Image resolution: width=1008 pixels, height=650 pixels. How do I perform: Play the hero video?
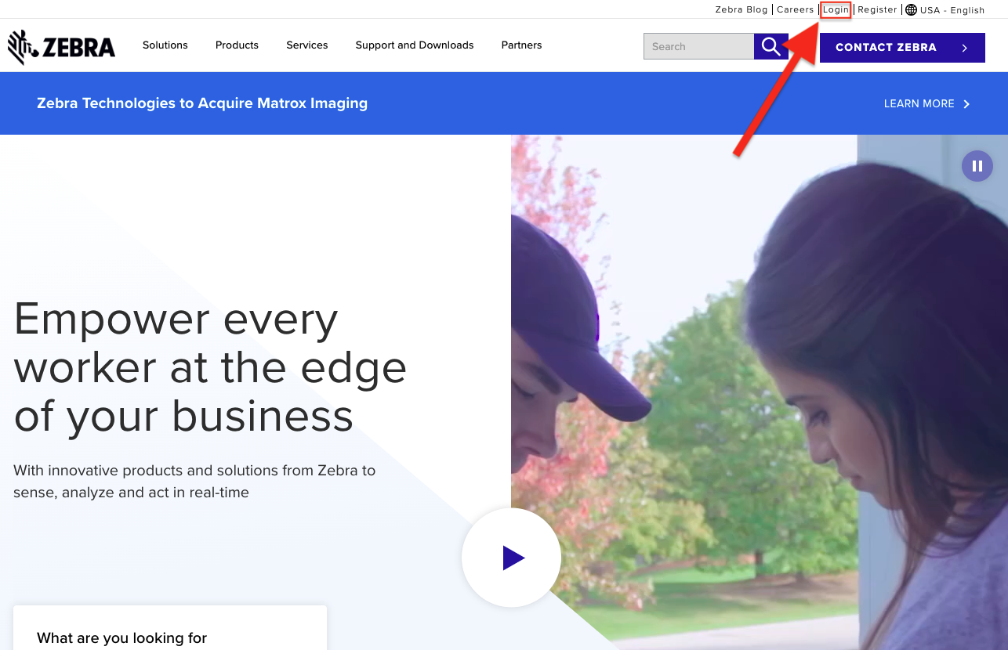[x=512, y=558]
